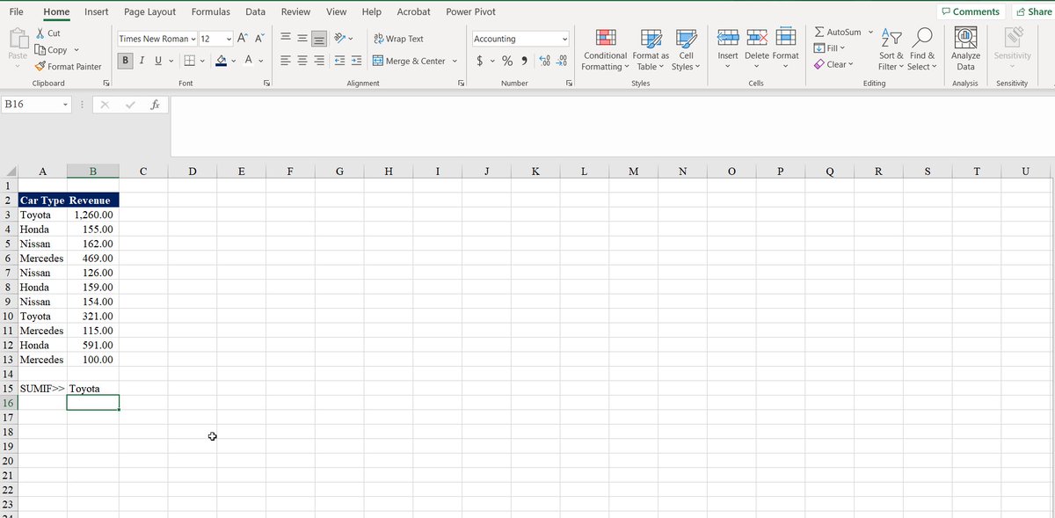Open Analyze Data pane
Screen dimensions: 1055x518
[965, 50]
